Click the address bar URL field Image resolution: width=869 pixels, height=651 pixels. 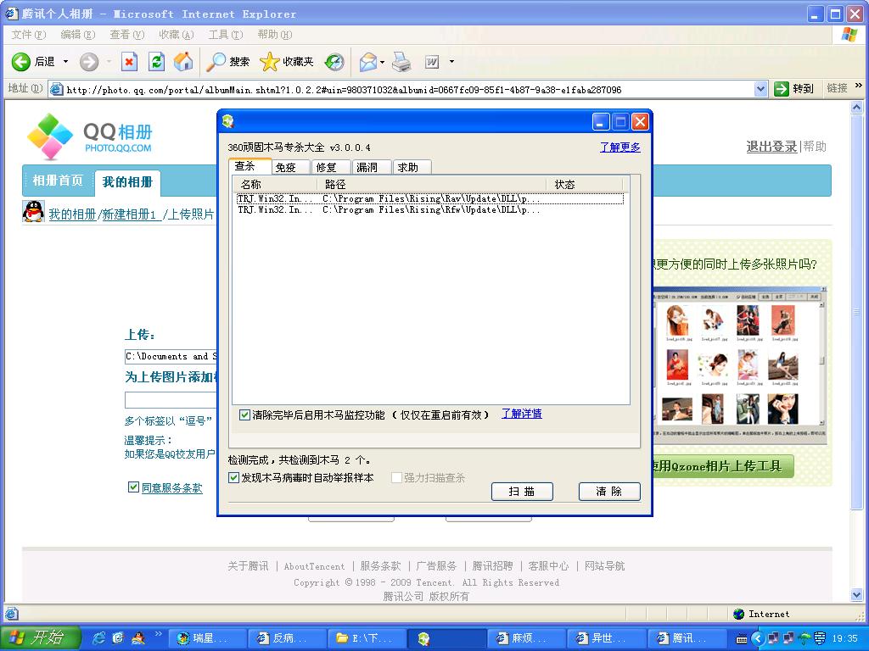tap(407, 89)
